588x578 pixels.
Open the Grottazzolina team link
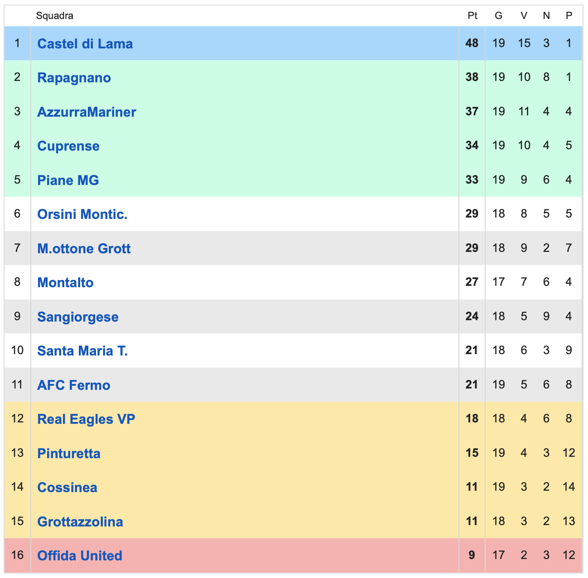[80, 522]
